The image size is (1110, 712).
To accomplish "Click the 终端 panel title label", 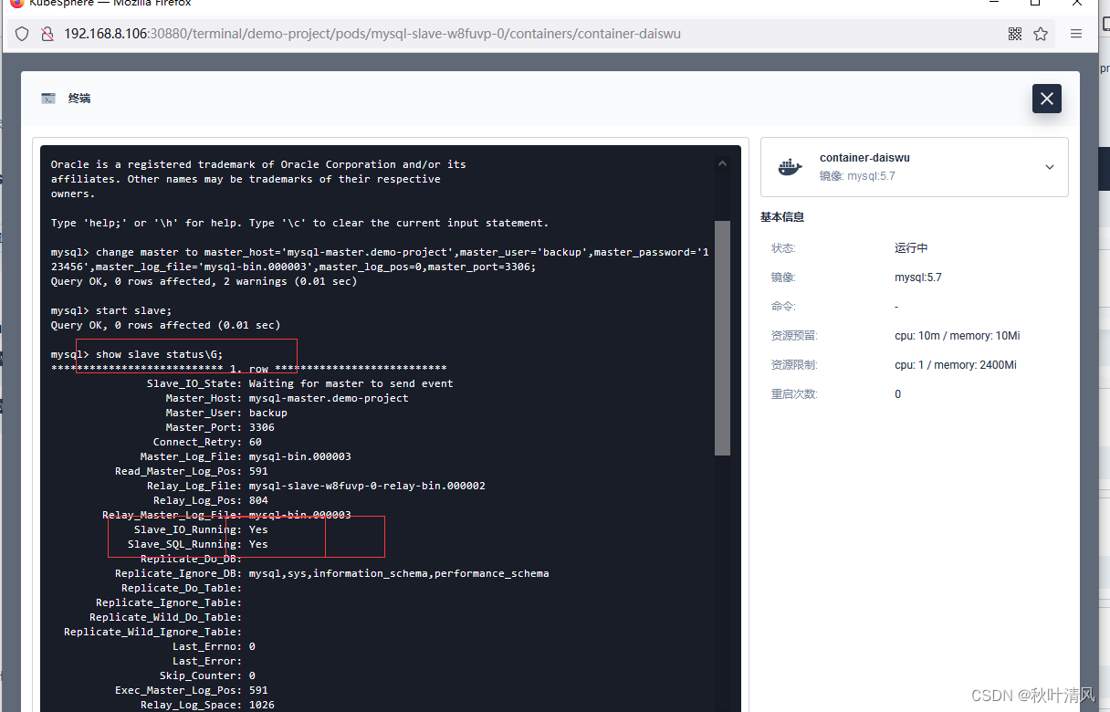I will click(79, 98).
